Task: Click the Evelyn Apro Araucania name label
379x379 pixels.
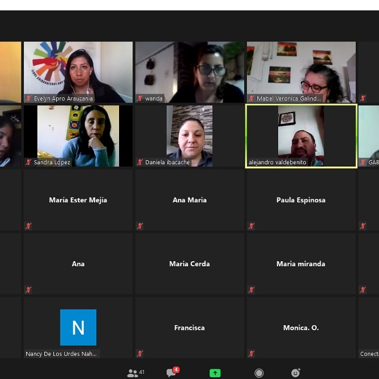Action: pos(63,99)
